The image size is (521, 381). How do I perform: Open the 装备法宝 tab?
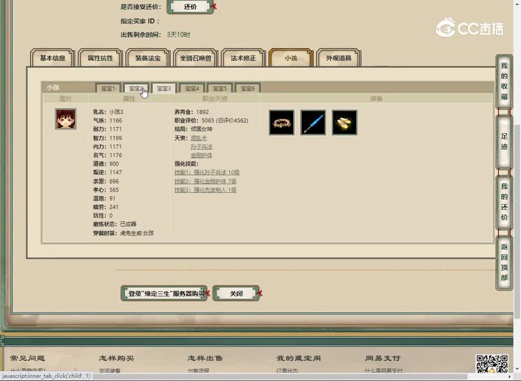[147, 58]
